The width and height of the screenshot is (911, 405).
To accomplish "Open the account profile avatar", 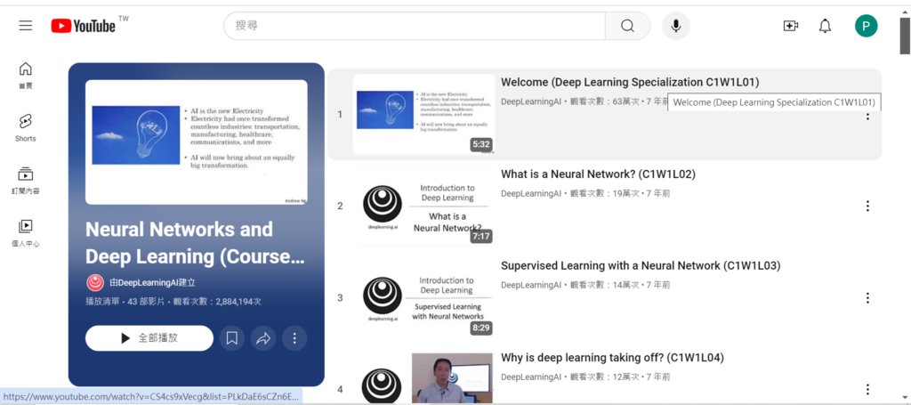I will click(x=866, y=26).
